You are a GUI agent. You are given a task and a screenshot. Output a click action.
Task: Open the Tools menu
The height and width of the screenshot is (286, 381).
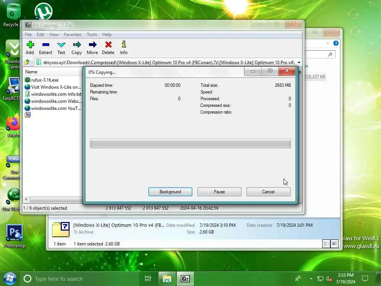pos(92,35)
